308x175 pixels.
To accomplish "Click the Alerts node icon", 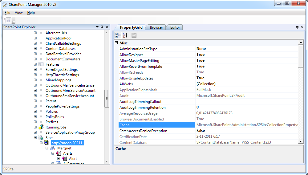I will pyautogui.click(x=59, y=153).
